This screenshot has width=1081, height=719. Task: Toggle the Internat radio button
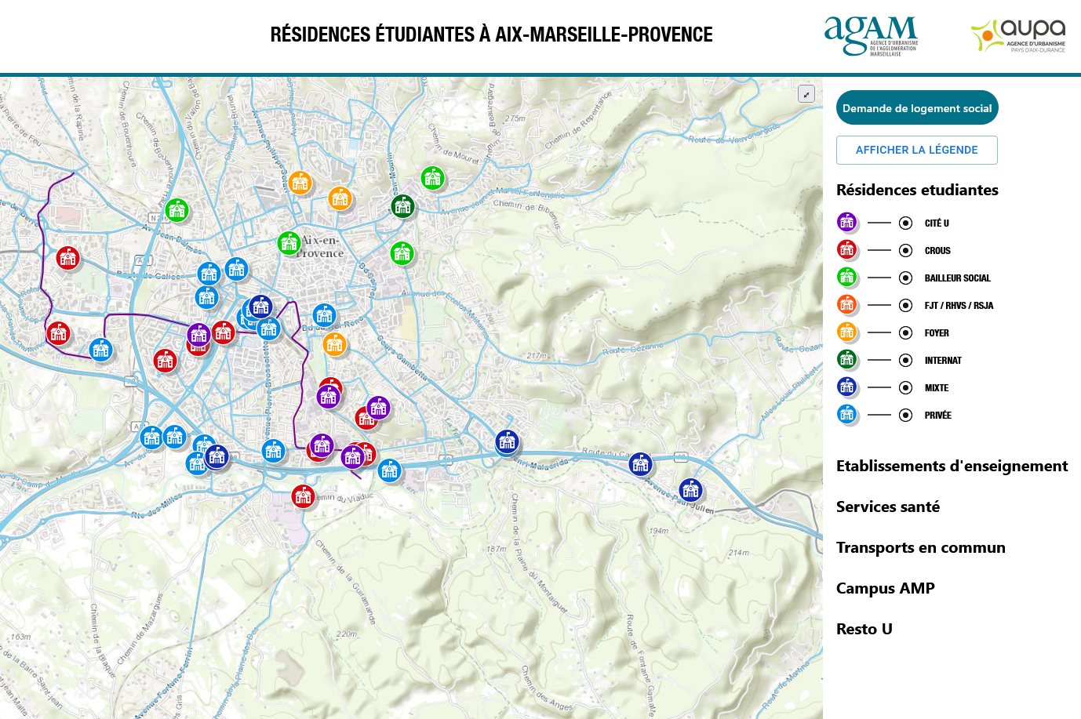905,360
